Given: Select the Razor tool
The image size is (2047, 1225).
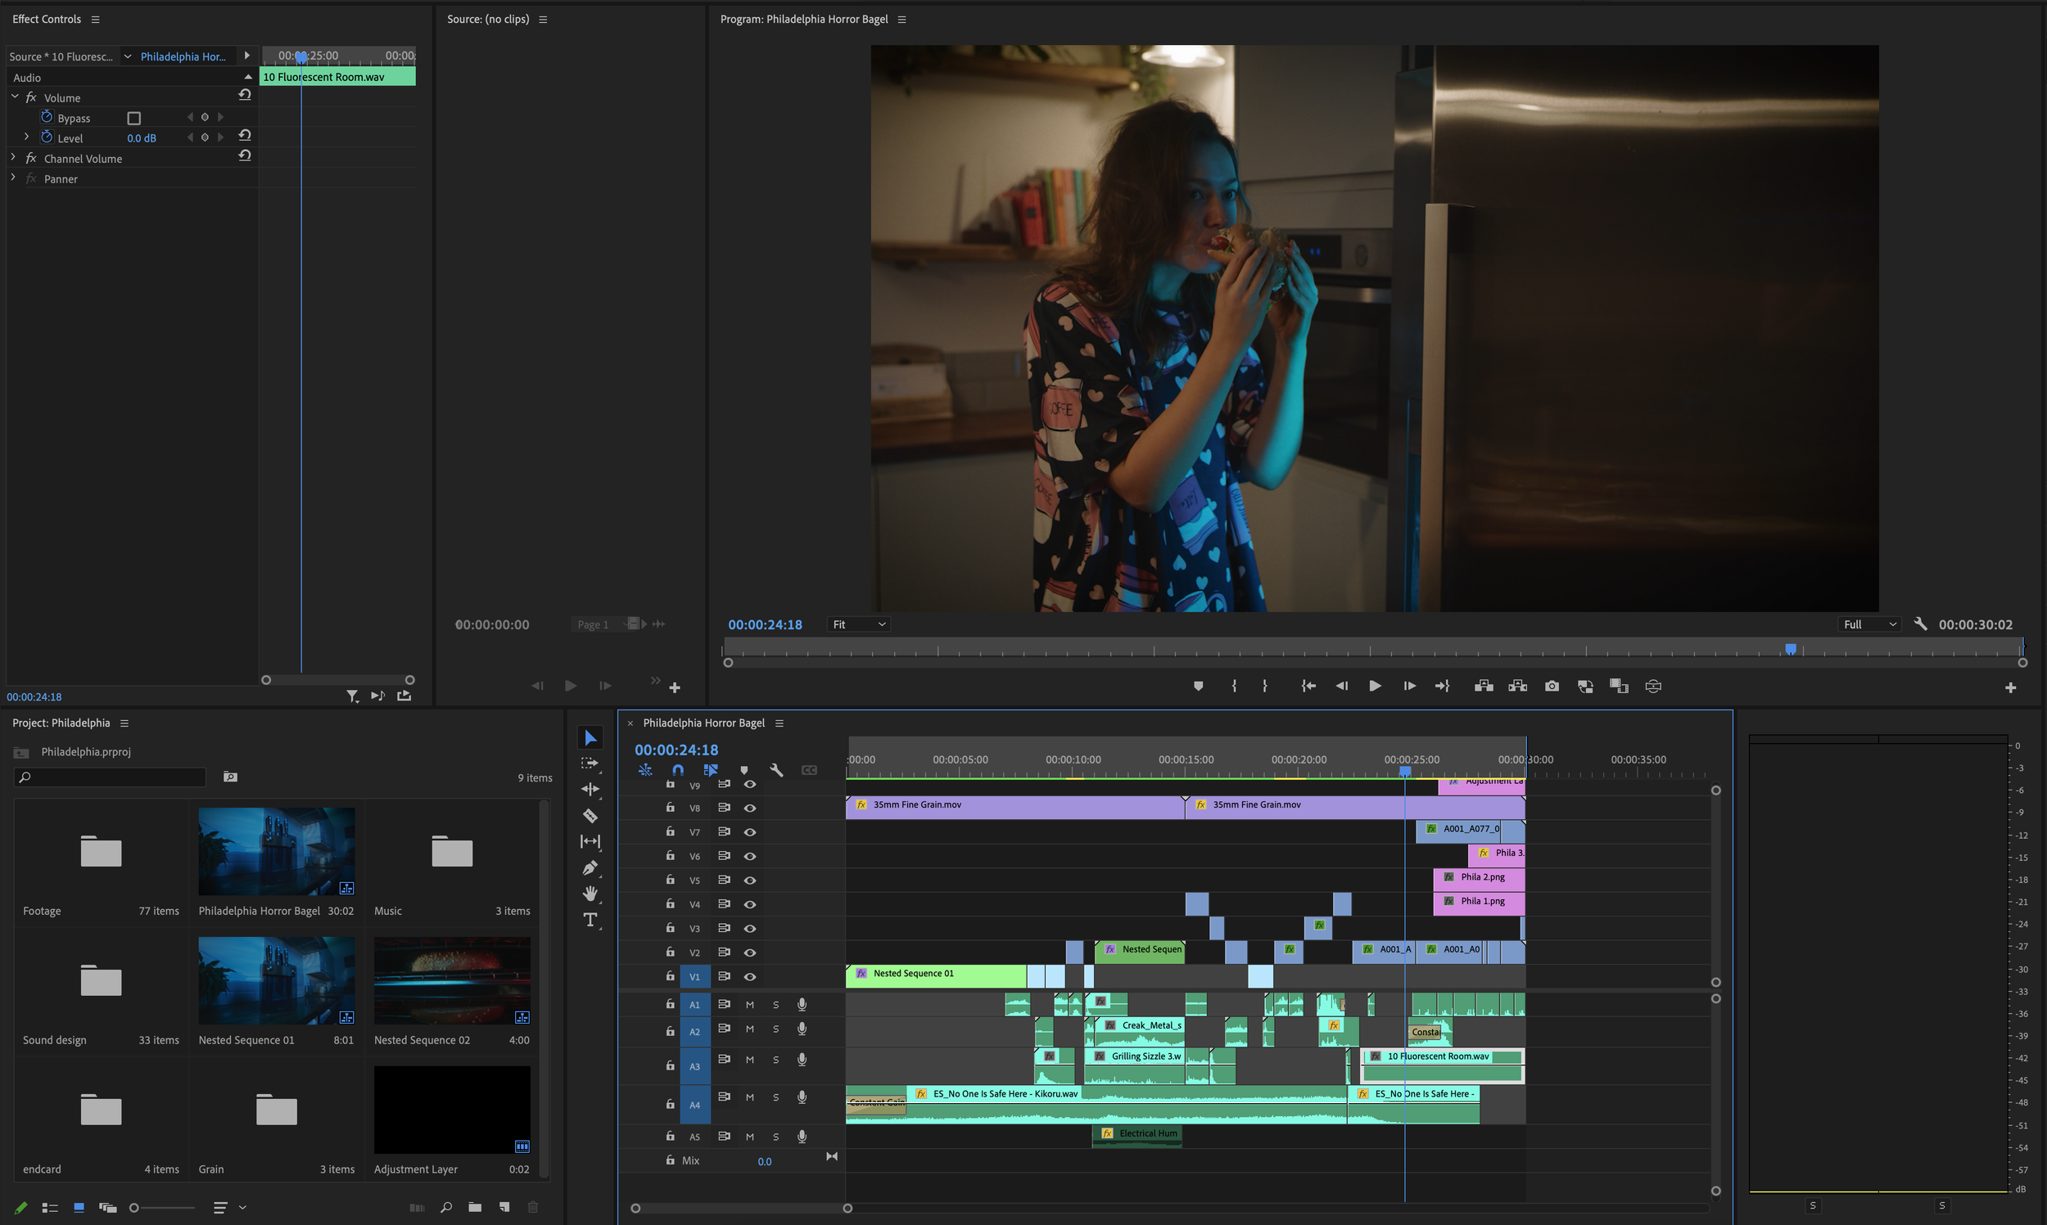Looking at the screenshot, I should 590,816.
